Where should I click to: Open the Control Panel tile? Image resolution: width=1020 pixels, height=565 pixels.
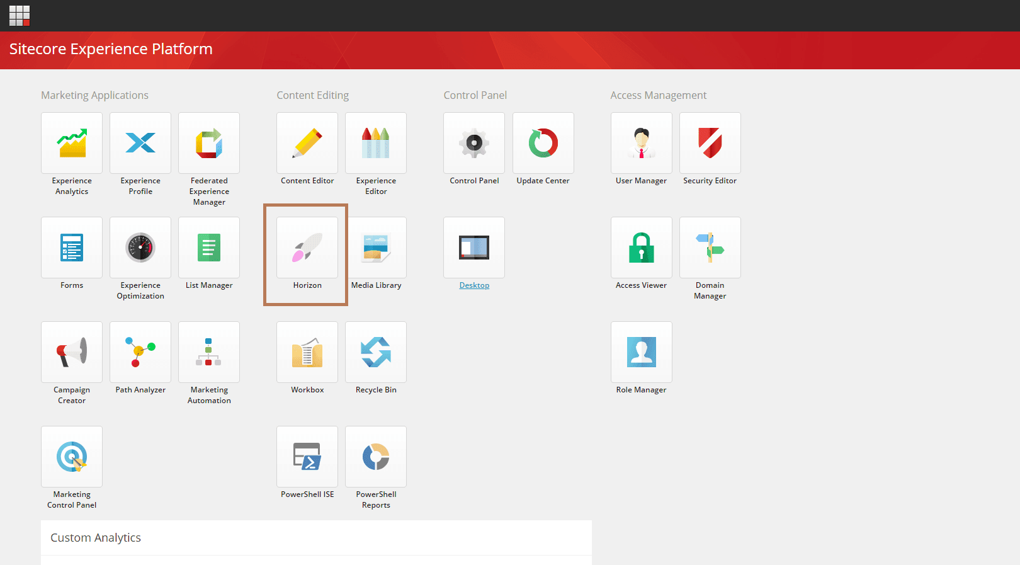tap(474, 143)
